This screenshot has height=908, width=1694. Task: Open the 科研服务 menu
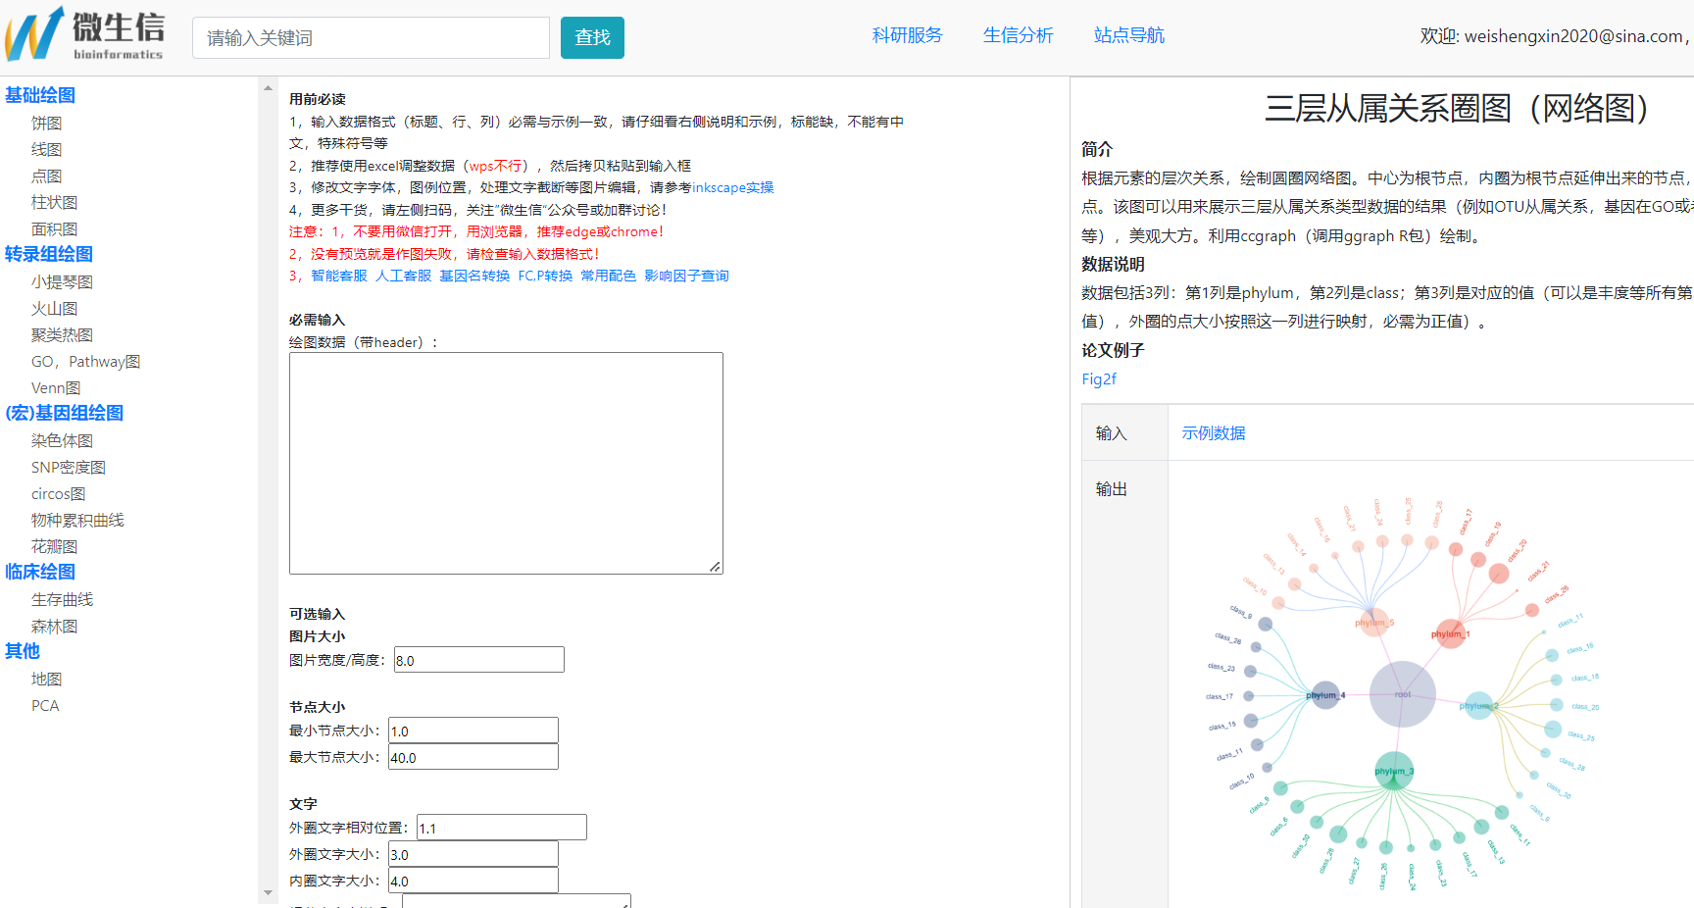coord(907,35)
